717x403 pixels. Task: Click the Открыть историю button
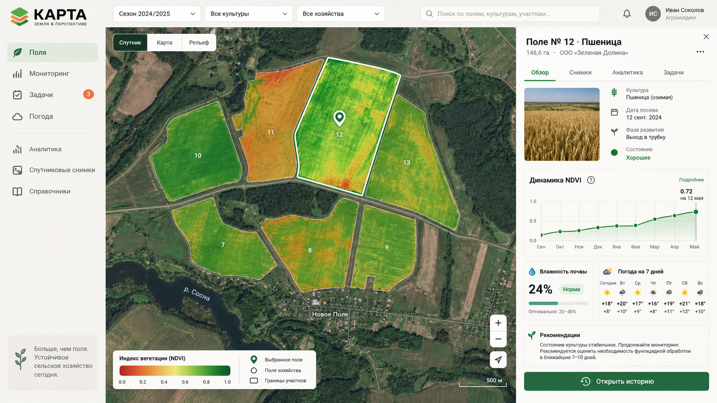(616, 381)
